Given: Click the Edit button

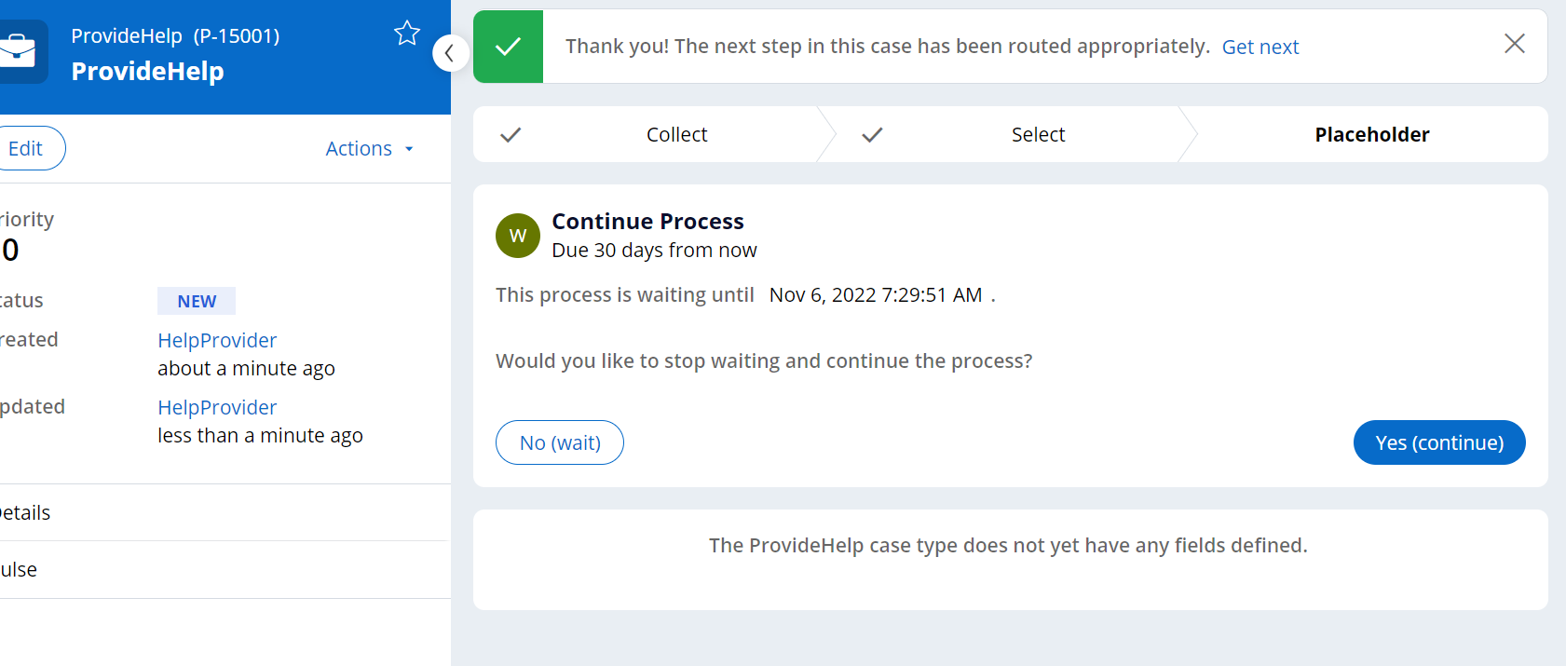Looking at the screenshot, I should [x=26, y=149].
